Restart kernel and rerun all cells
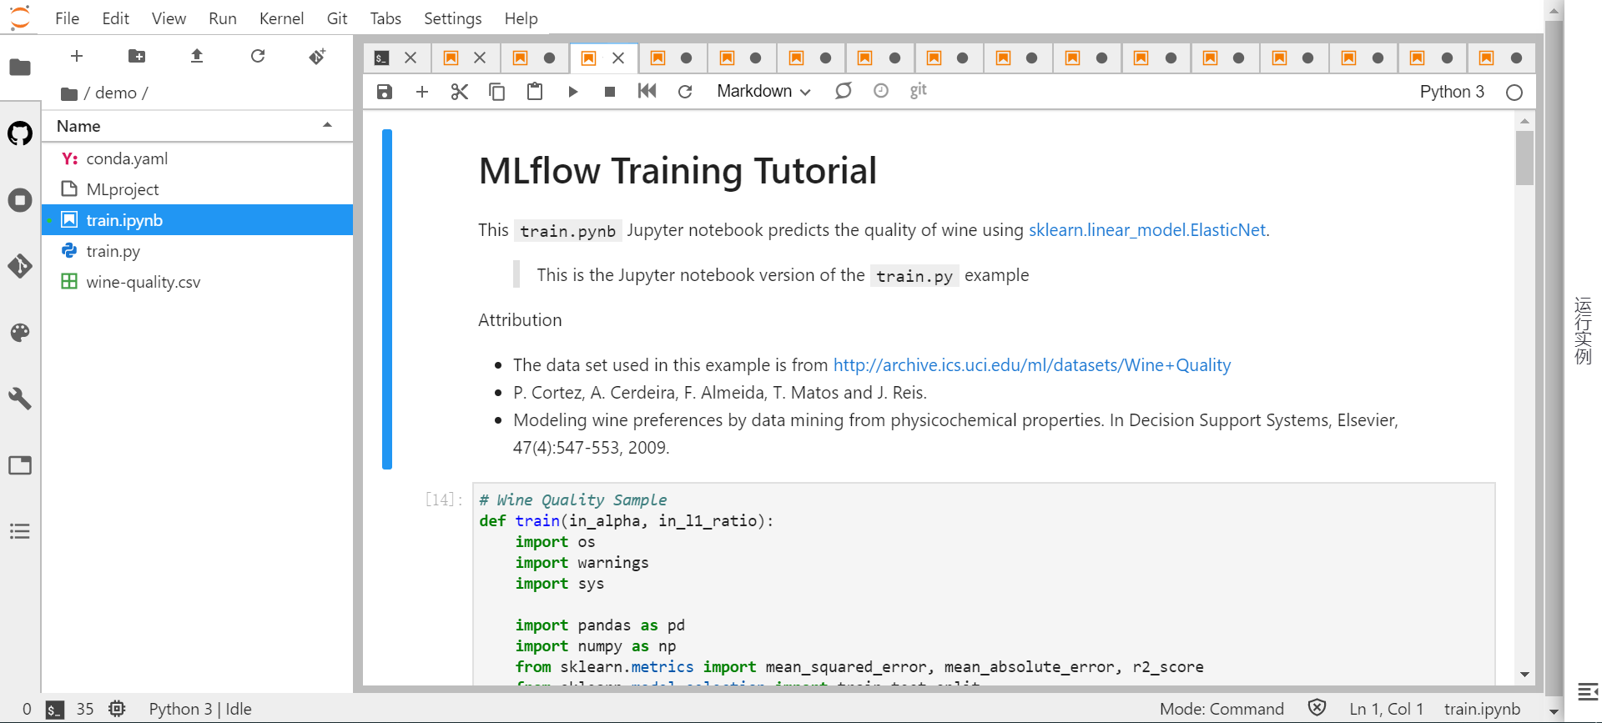This screenshot has height=723, width=1602. coord(647,91)
